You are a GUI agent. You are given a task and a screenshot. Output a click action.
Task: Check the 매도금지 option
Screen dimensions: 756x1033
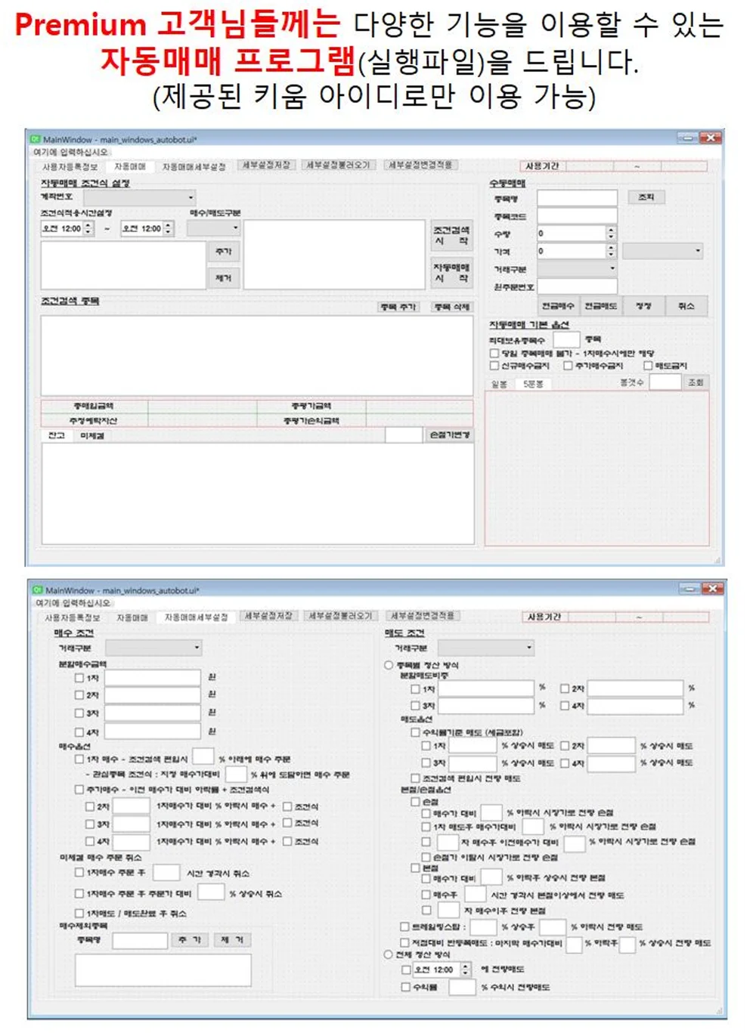(x=649, y=366)
